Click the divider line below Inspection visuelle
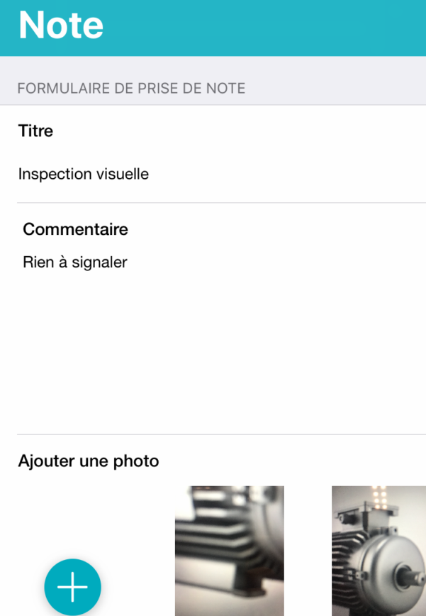This screenshot has height=616, width=426. click(221, 203)
